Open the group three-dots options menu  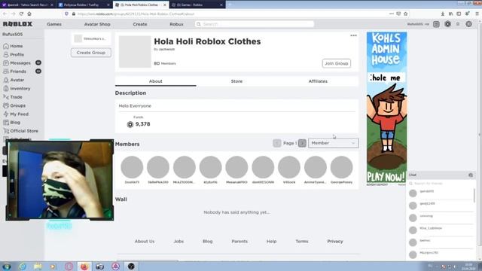click(x=353, y=35)
